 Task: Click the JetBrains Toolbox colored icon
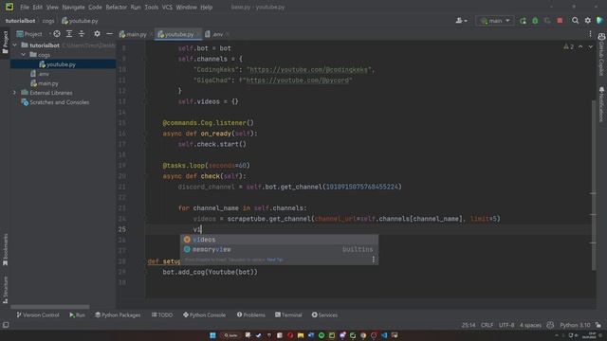click(600, 21)
